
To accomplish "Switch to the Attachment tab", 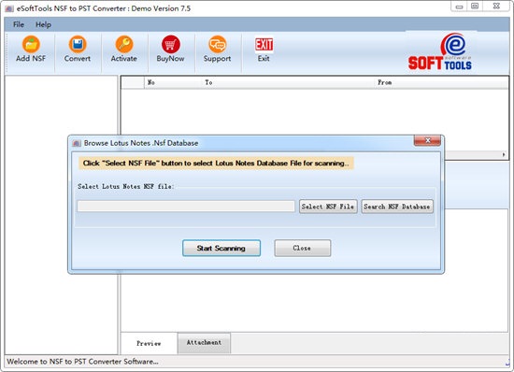I will (x=204, y=342).
